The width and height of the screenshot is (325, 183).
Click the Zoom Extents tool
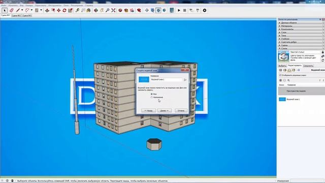pos(113,10)
